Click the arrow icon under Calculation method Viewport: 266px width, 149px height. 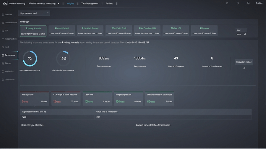pos(244,68)
